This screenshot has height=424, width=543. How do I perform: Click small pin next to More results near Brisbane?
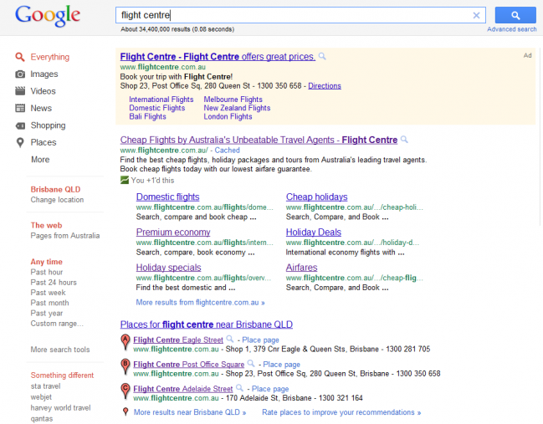click(x=126, y=412)
